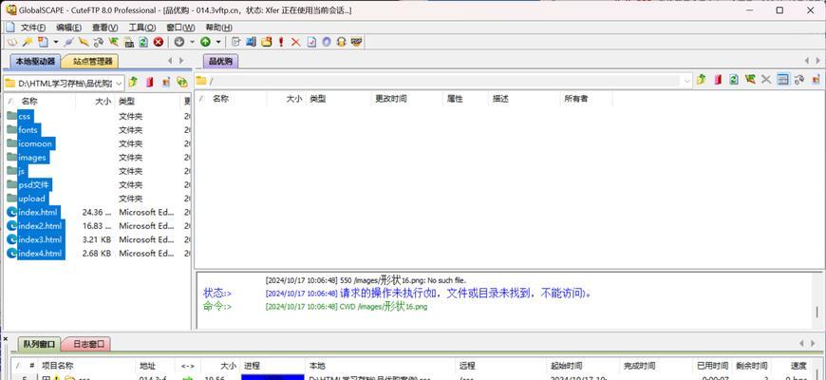Go up one folder in local pane
The width and height of the screenshot is (826, 380).
click(133, 82)
